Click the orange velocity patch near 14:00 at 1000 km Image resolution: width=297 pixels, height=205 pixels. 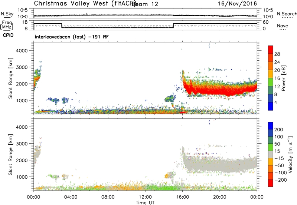(x=167, y=176)
